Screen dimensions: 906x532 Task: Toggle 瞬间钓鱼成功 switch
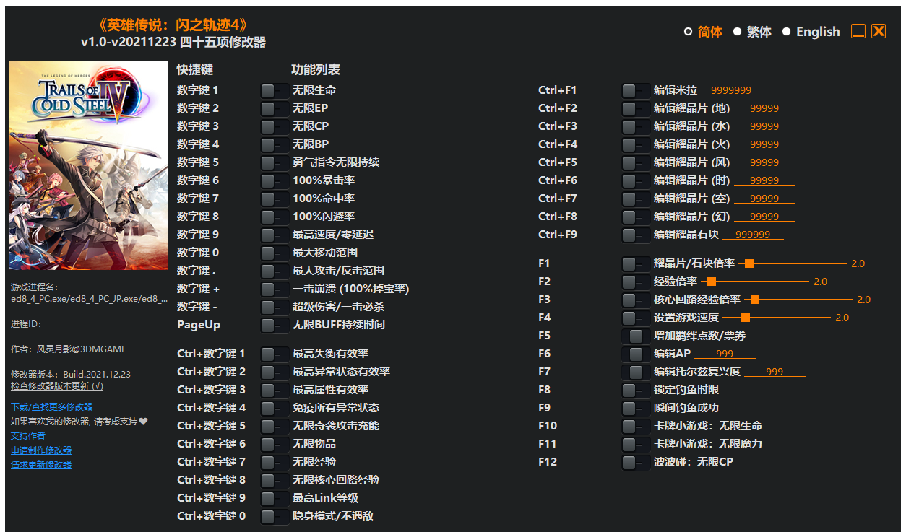636,408
